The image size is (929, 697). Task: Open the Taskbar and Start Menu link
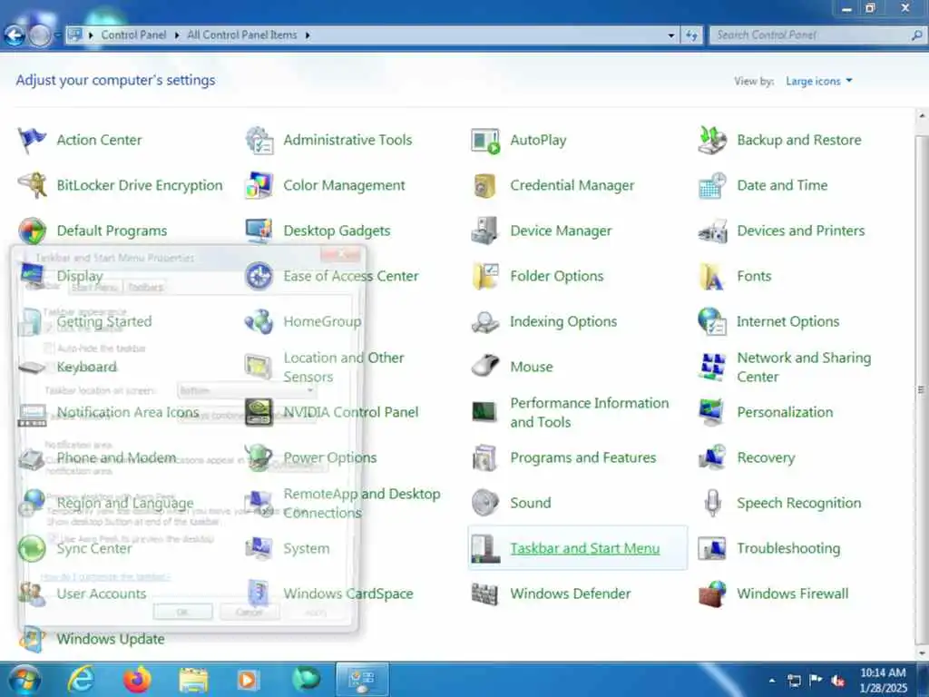coord(585,548)
